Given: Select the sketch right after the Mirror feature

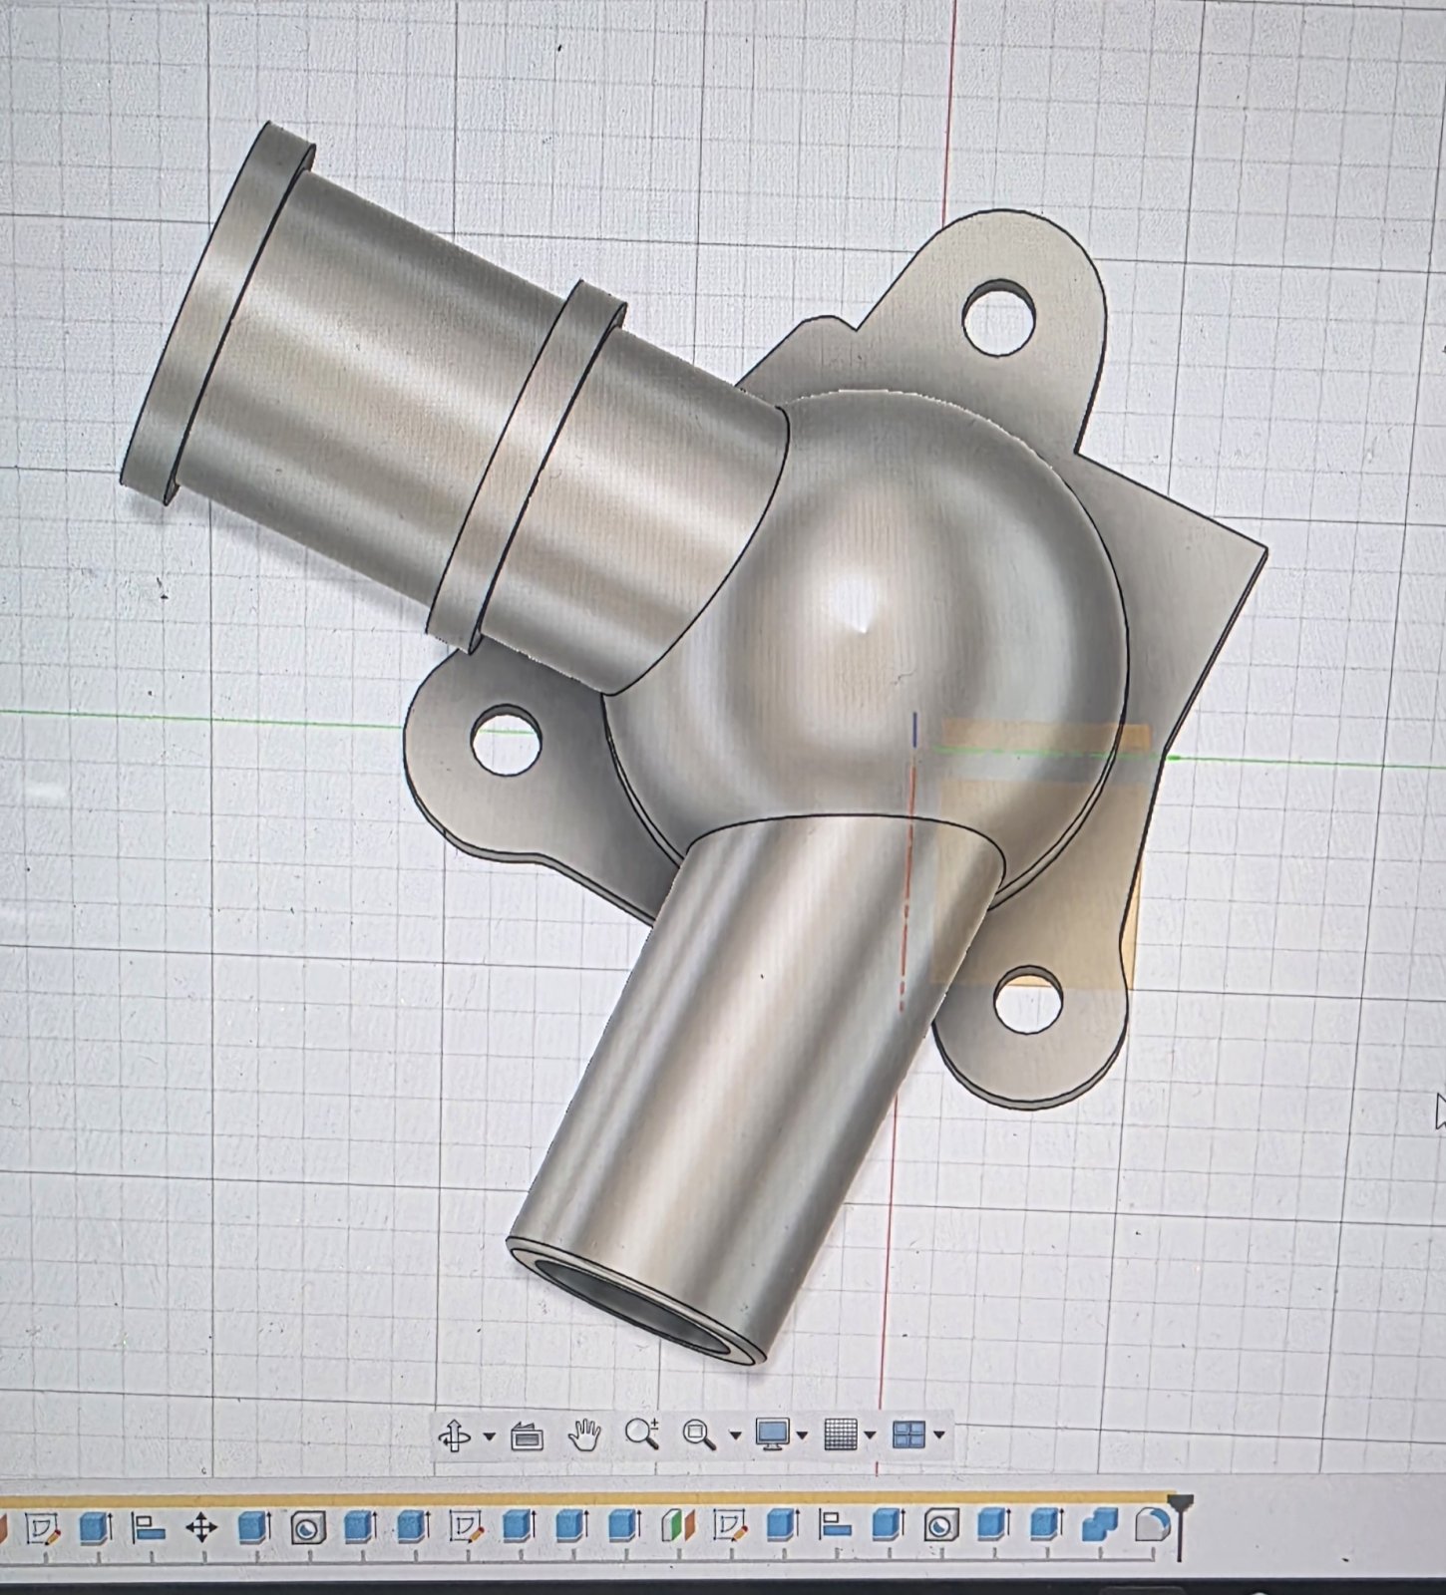Looking at the screenshot, I should [x=730, y=1526].
